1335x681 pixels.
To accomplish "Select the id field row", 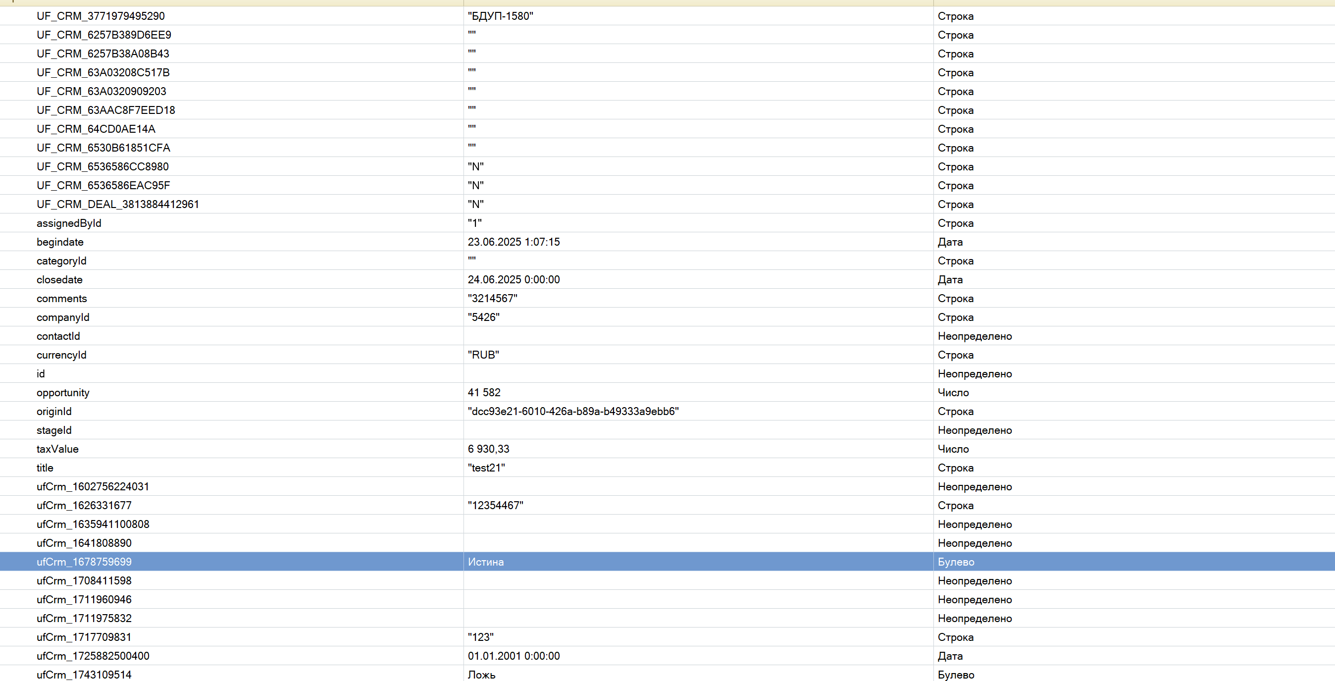I will (x=667, y=373).
